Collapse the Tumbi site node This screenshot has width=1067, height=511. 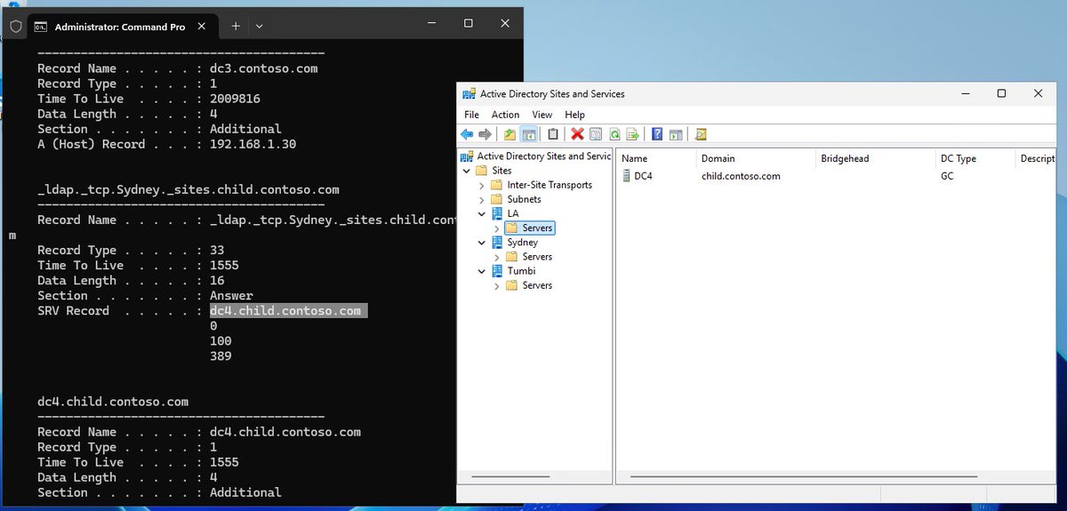click(x=482, y=271)
